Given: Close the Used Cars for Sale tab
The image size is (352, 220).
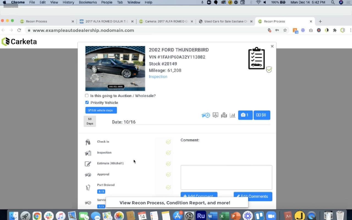Looking at the screenshot, I should 251,21.
